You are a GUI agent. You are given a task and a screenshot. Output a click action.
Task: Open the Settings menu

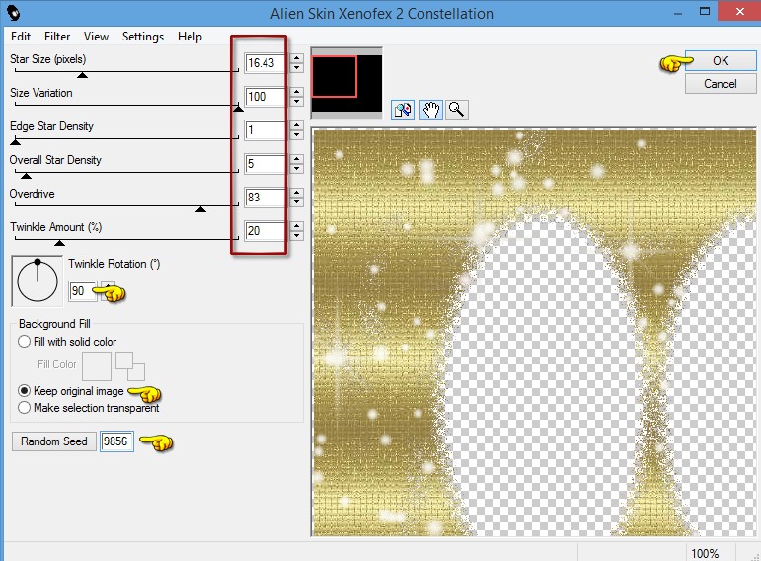coord(143,37)
